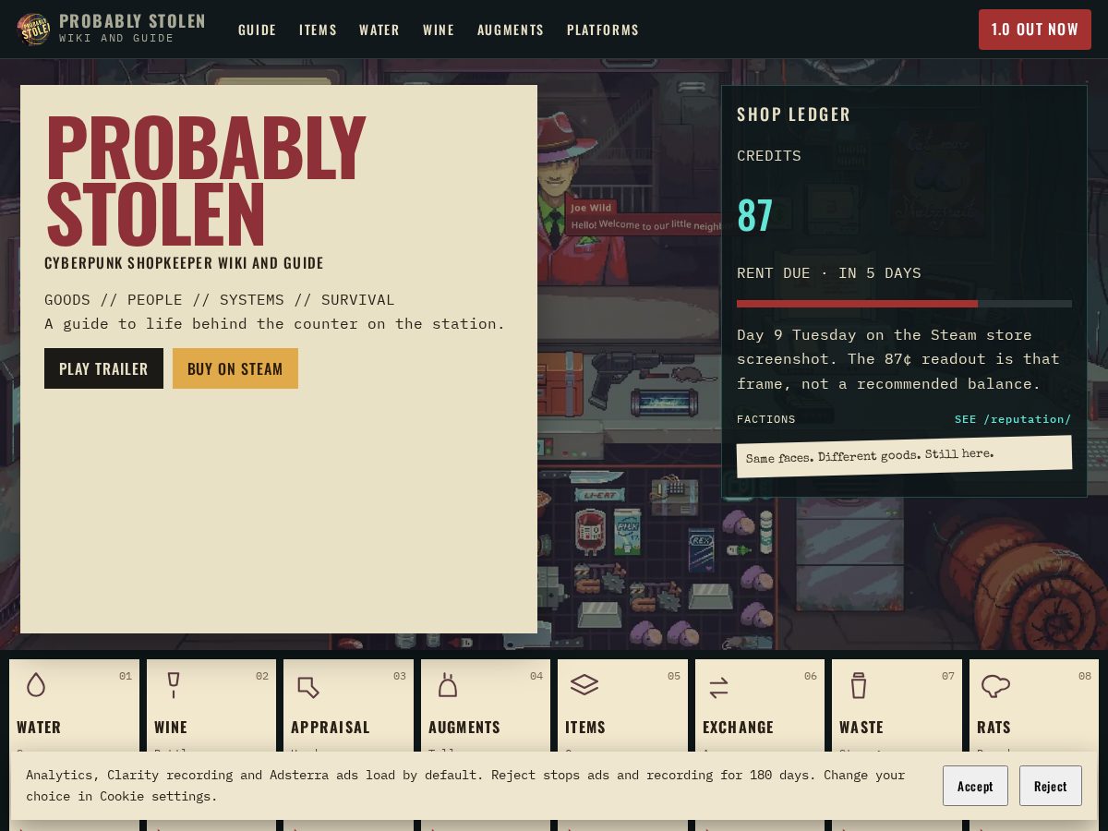Click the Shop Ledger heading
Screen dimensions: 1108x831
coord(793,114)
